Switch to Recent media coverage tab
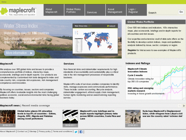Viewport: 186px width, 140px height. tap(36, 106)
